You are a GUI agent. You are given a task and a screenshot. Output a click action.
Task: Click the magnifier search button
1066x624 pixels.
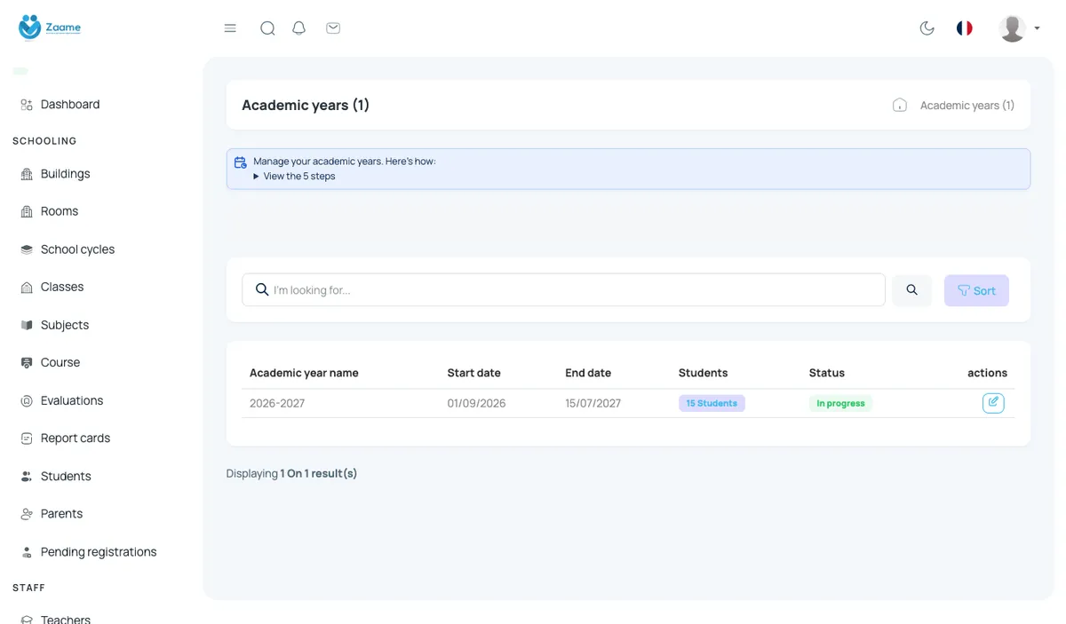click(911, 290)
